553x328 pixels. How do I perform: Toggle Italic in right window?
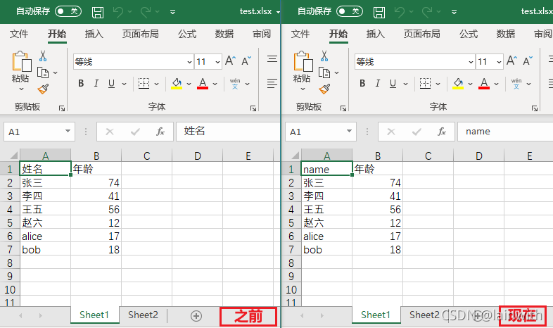[377, 83]
